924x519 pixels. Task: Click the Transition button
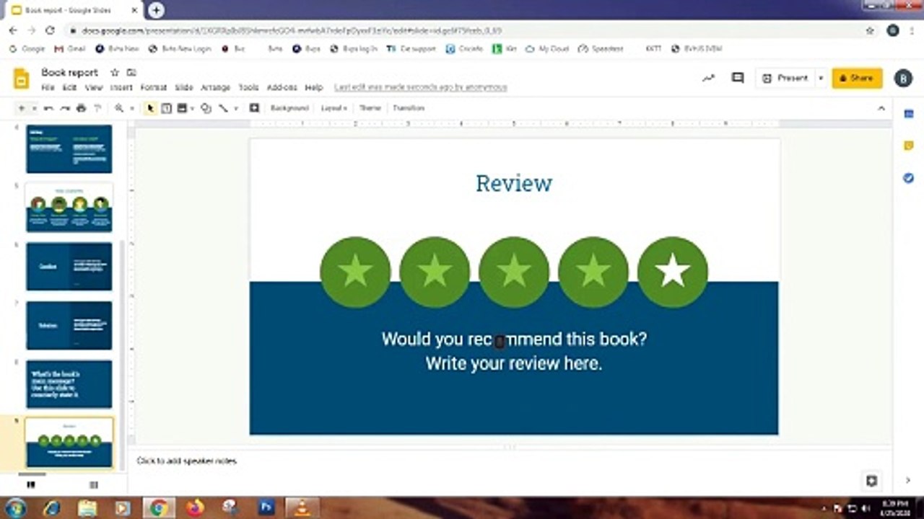[409, 108]
